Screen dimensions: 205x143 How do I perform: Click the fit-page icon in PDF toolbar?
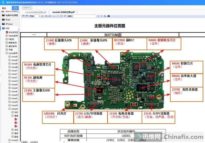tap(58, 16)
